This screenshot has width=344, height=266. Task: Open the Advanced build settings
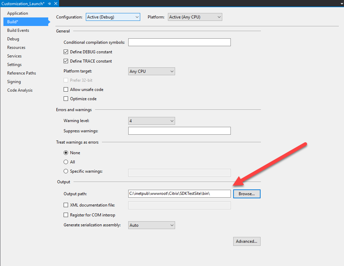coord(247,241)
